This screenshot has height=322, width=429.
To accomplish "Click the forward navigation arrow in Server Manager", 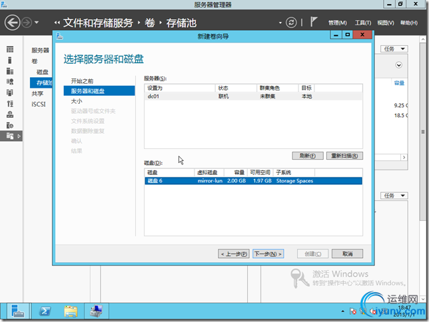I will click(x=27, y=23).
